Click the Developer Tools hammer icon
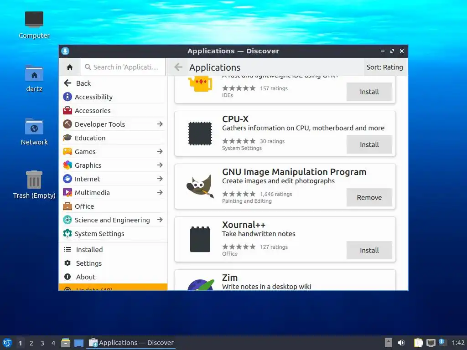 (x=67, y=124)
